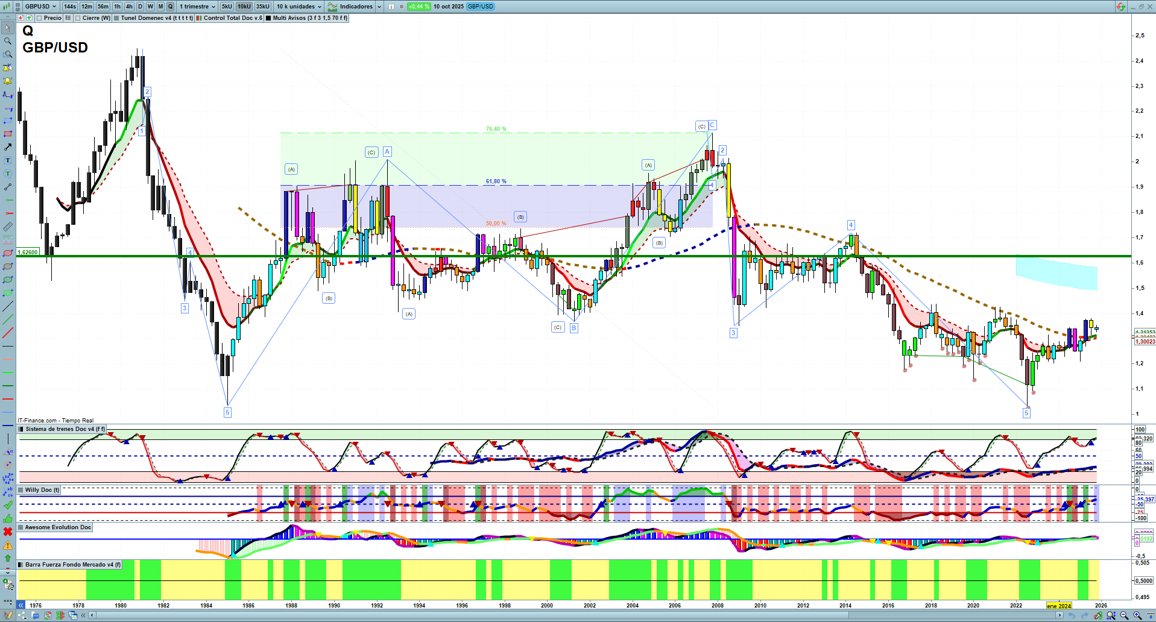This screenshot has width=1156, height=622.
Task: Expand the 1 trimestre period dropdown
Action: 197,7
